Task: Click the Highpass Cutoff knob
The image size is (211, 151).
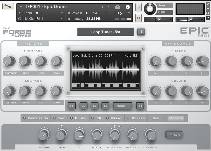Action: coord(9,61)
